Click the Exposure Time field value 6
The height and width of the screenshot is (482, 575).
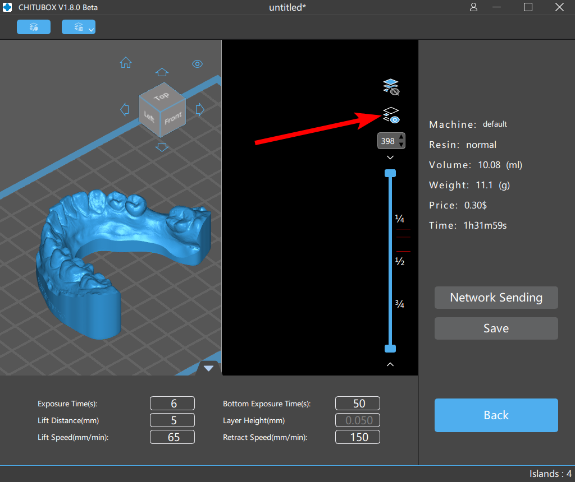(x=172, y=404)
